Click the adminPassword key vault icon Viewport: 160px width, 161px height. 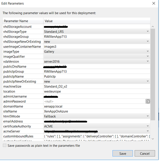click(148, 101)
